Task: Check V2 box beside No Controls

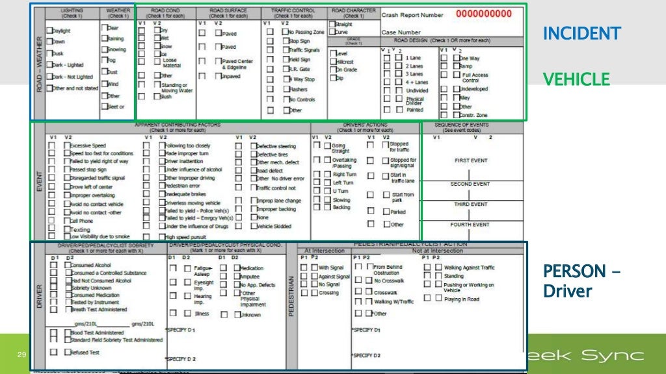Action: 287,99
